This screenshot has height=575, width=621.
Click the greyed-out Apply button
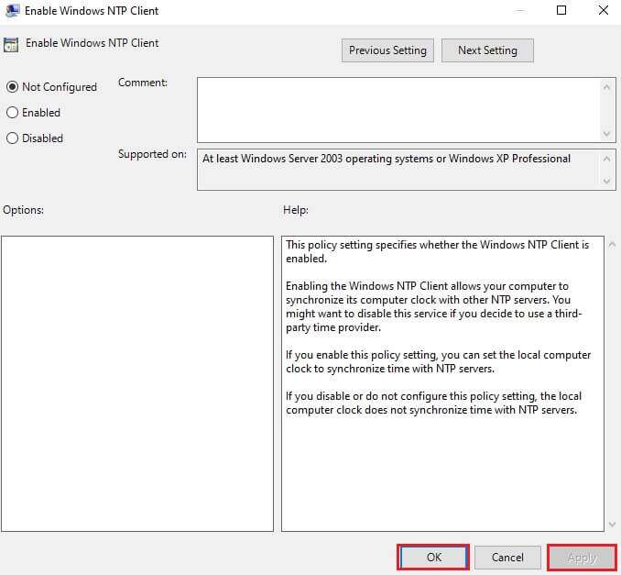(x=582, y=558)
